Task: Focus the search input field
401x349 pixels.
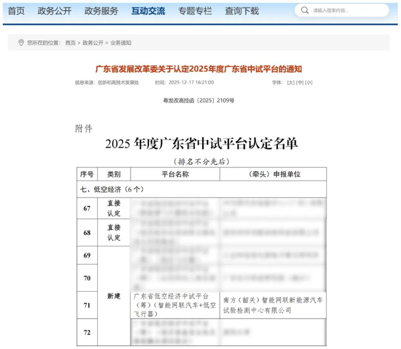Action: [x=341, y=10]
